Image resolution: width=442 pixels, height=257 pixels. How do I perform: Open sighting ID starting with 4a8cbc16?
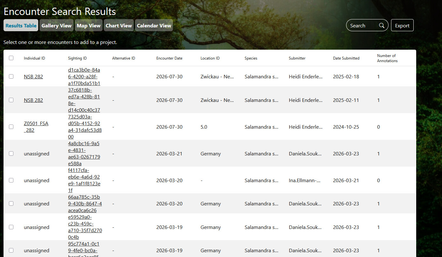(x=84, y=153)
